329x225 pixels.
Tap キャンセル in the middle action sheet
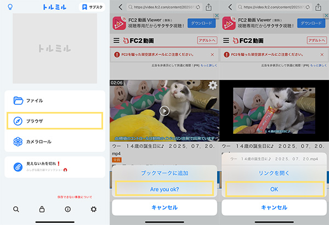point(164,207)
